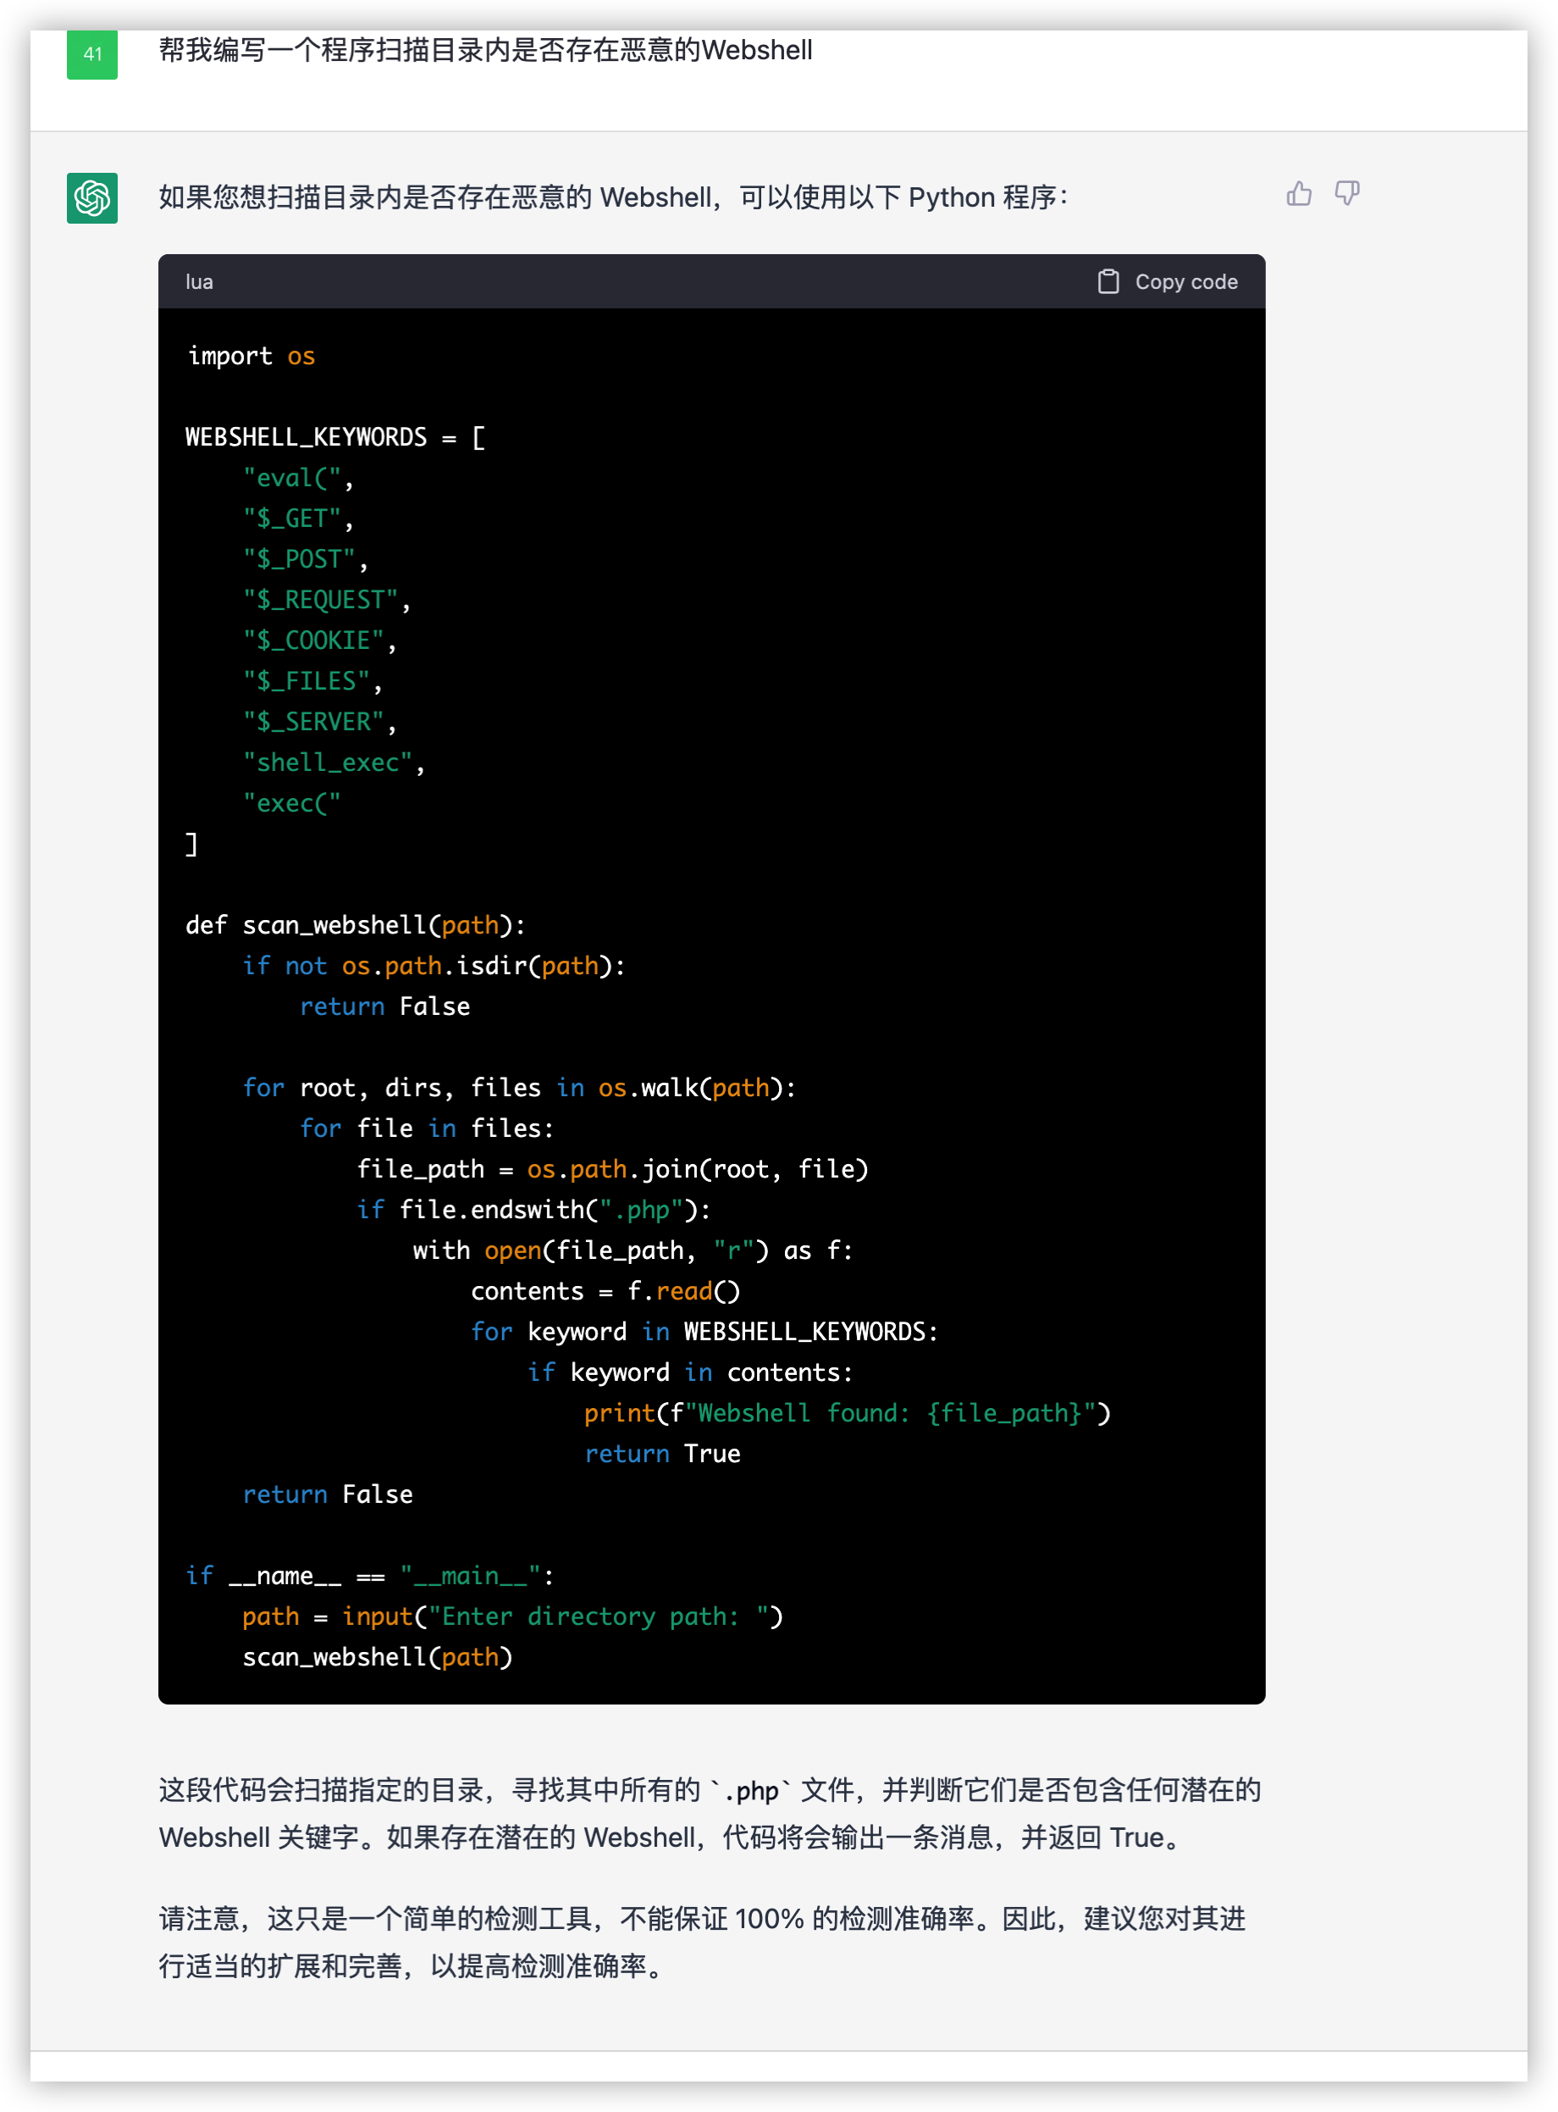Click the thumbs up icon
This screenshot has width=1558, height=2112.
pyautogui.click(x=1299, y=193)
